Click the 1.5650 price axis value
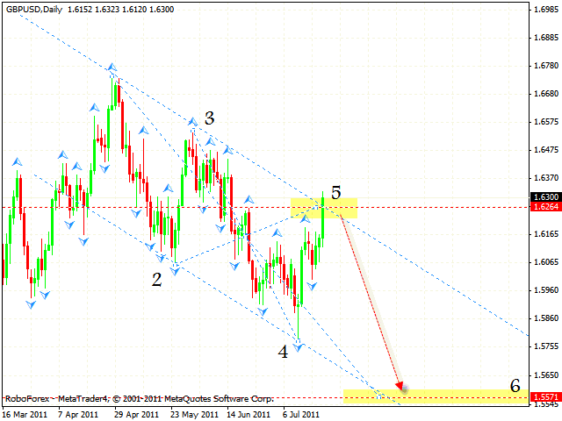 [x=546, y=375]
